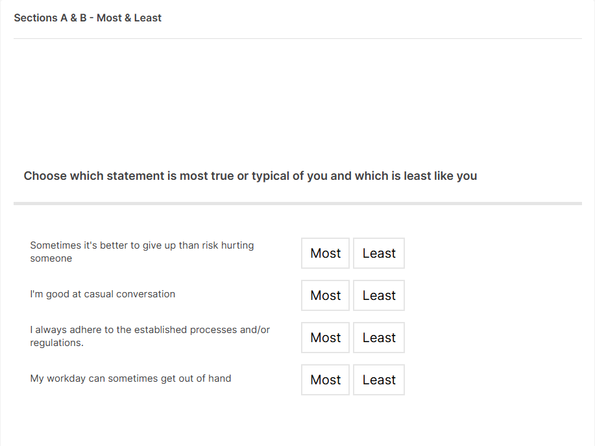Click the 'Sections A & B - Most & Least' title
This screenshot has height=446, width=595.
[x=88, y=18]
